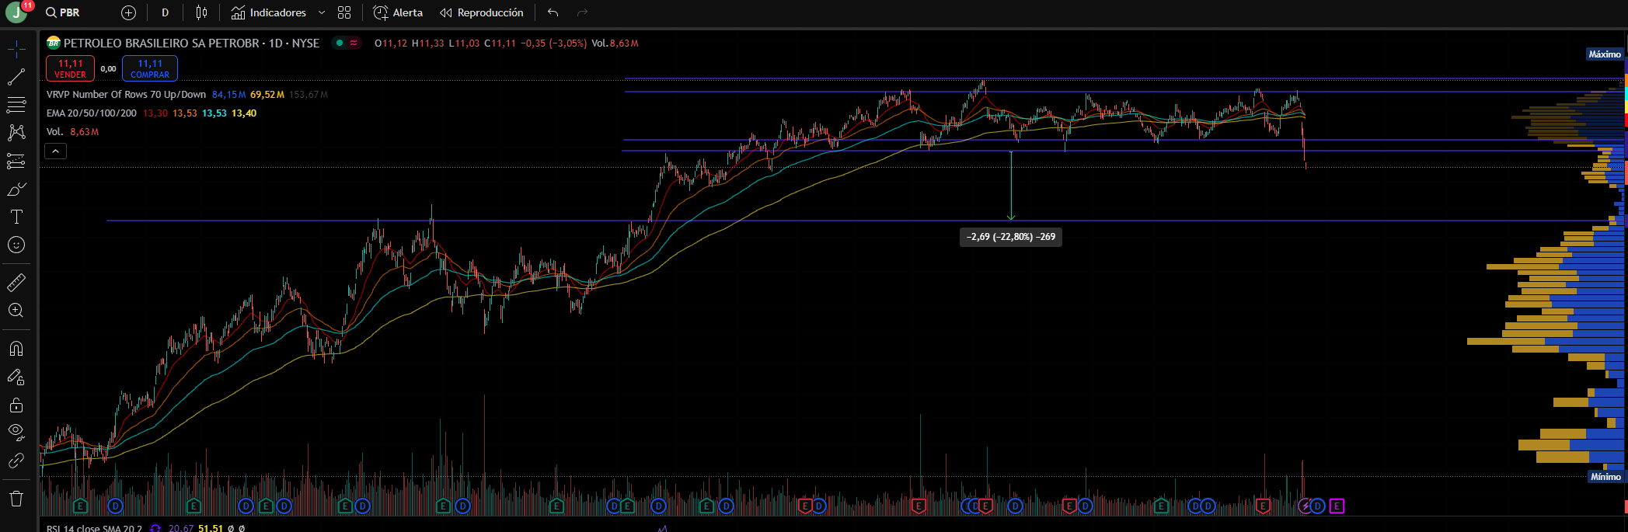Image resolution: width=1628 pixels, height=532 pixels.
Task: Open the chart candle style dropdown
Action: tap(202, 12)
